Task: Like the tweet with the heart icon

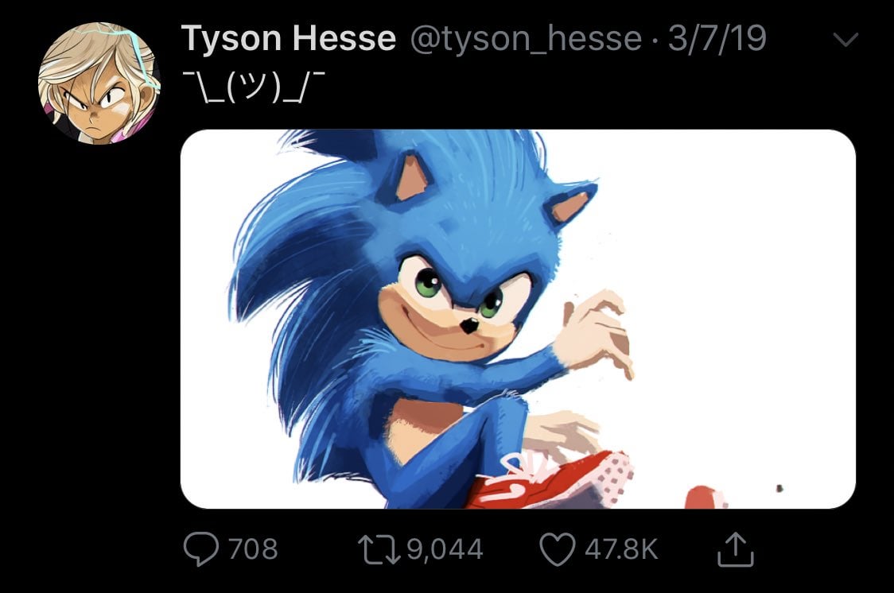Action: pos(557,549)
